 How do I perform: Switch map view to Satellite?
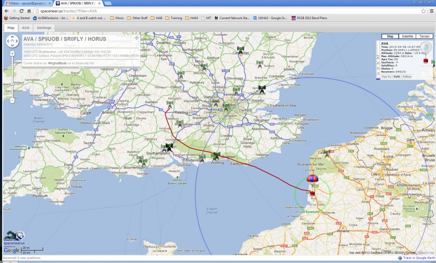[407, 36]
